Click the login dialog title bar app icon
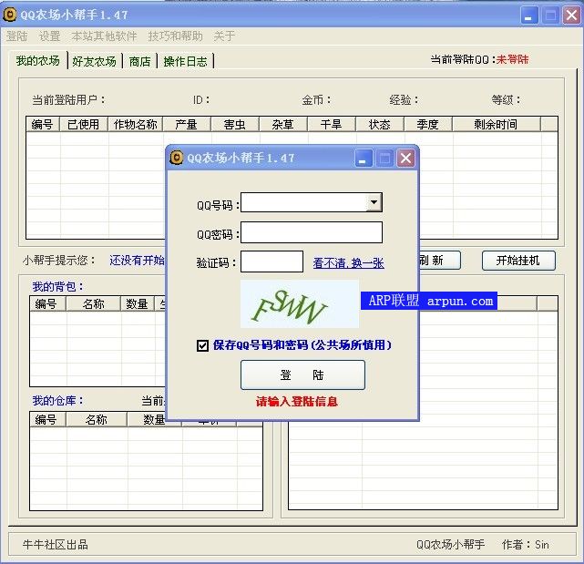The image size is (584, 564). 177,158
